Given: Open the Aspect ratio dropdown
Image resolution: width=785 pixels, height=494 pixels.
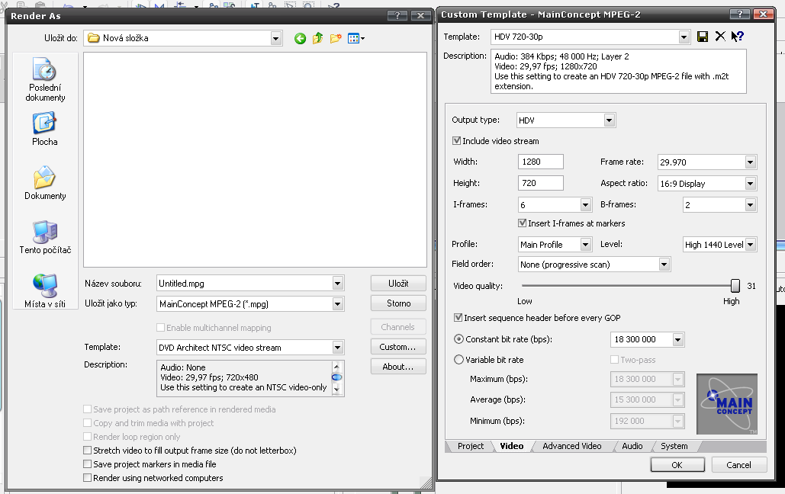Looking at the screenshot, I should click(750, 184).
